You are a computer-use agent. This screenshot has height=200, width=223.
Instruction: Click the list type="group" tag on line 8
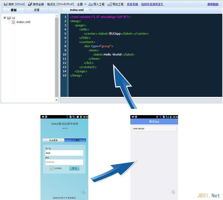[98, 46]
